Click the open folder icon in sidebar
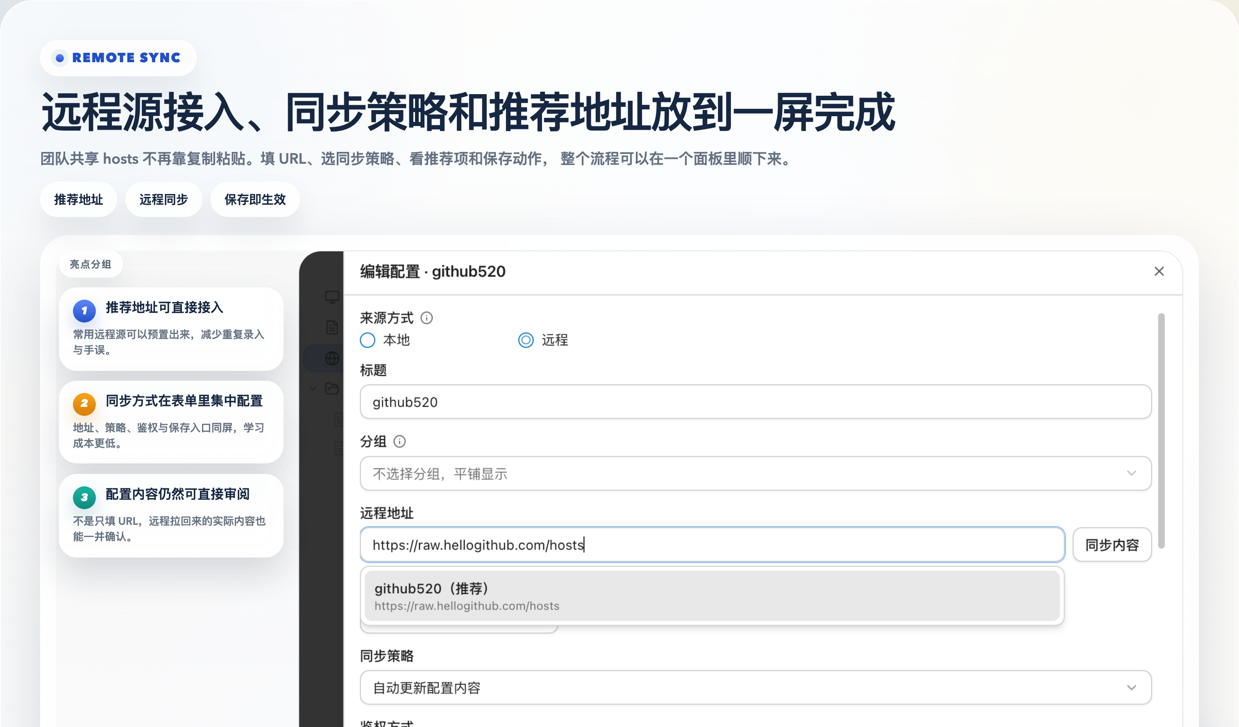This screenshot has height=727, width=1239. coord(332,388)
